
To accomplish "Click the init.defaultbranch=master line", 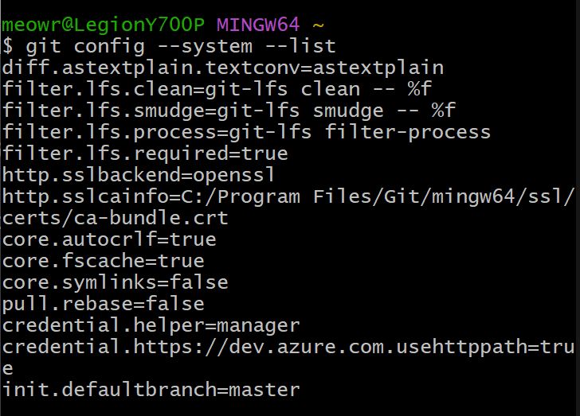I will tap(151, 390).
